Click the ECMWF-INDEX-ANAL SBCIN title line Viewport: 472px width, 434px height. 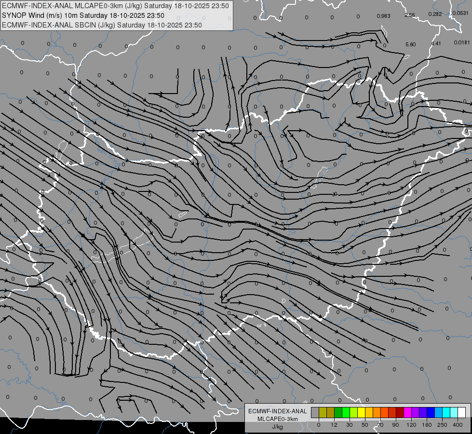[x=102, y=25]
